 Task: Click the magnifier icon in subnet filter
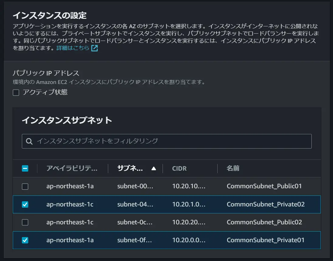29,141
